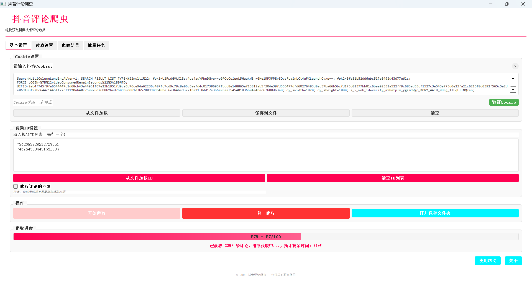Click 打开保存文件夹 button
The width and height of the screenshot is (532, 281).
point(435,213)
